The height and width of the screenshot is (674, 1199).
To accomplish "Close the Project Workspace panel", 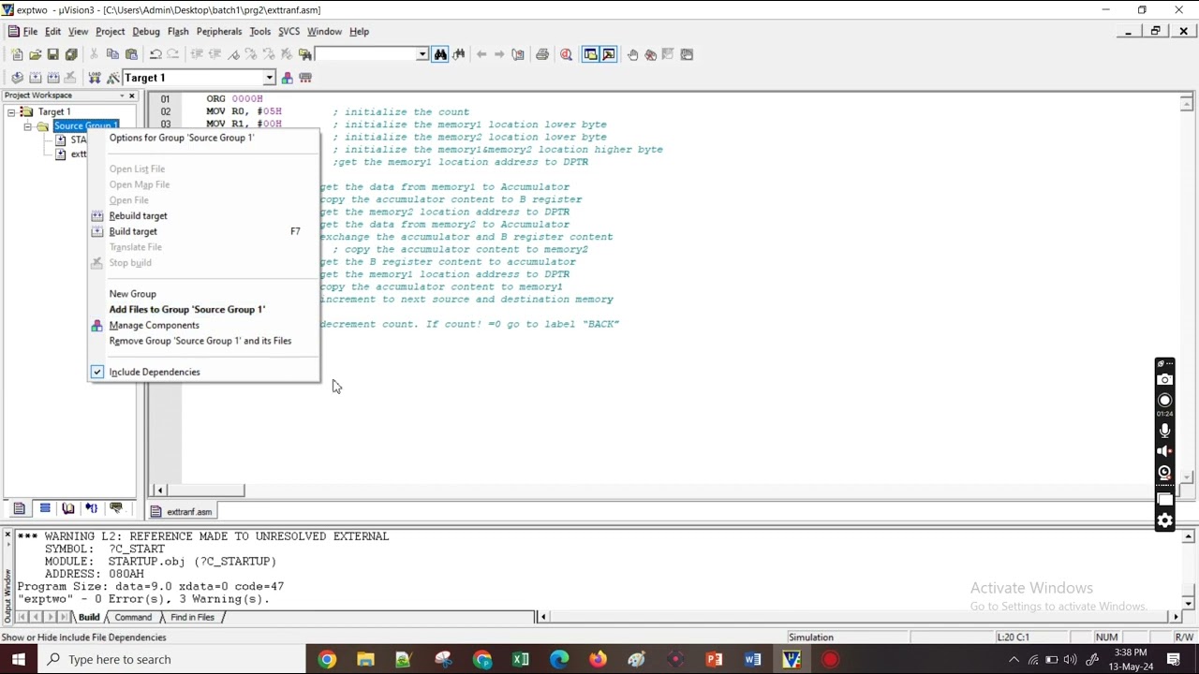I will pyautogui.click(x=131, y=95).
